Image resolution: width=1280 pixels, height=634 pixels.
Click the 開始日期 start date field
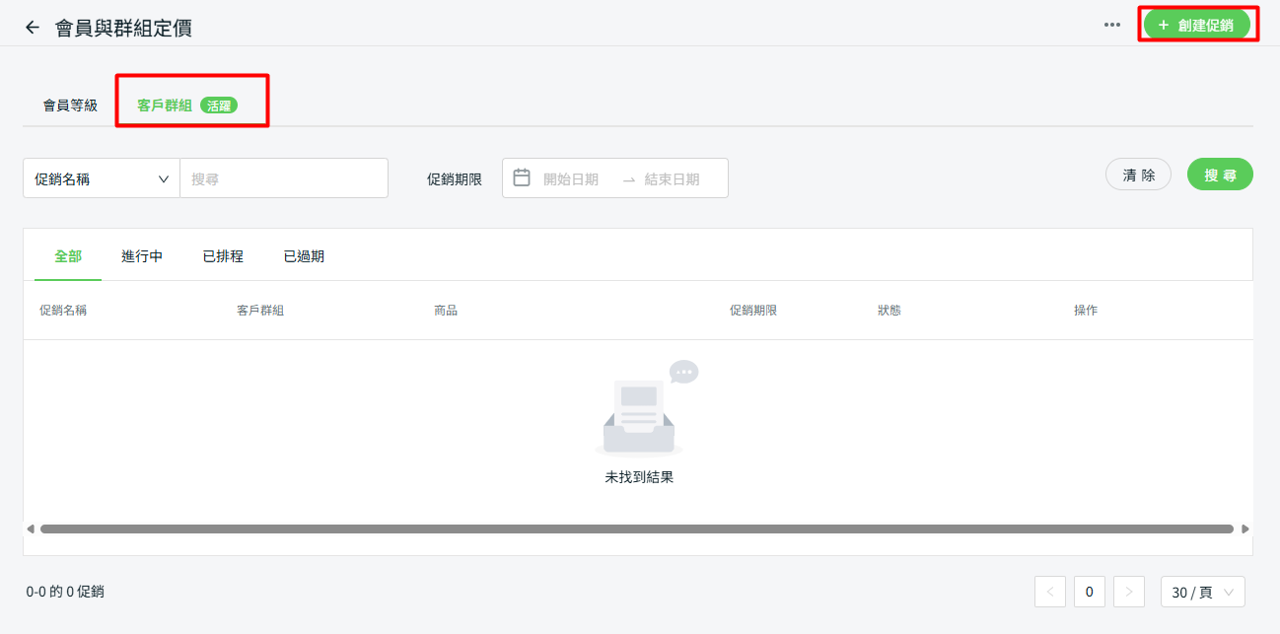pos(571,179)
